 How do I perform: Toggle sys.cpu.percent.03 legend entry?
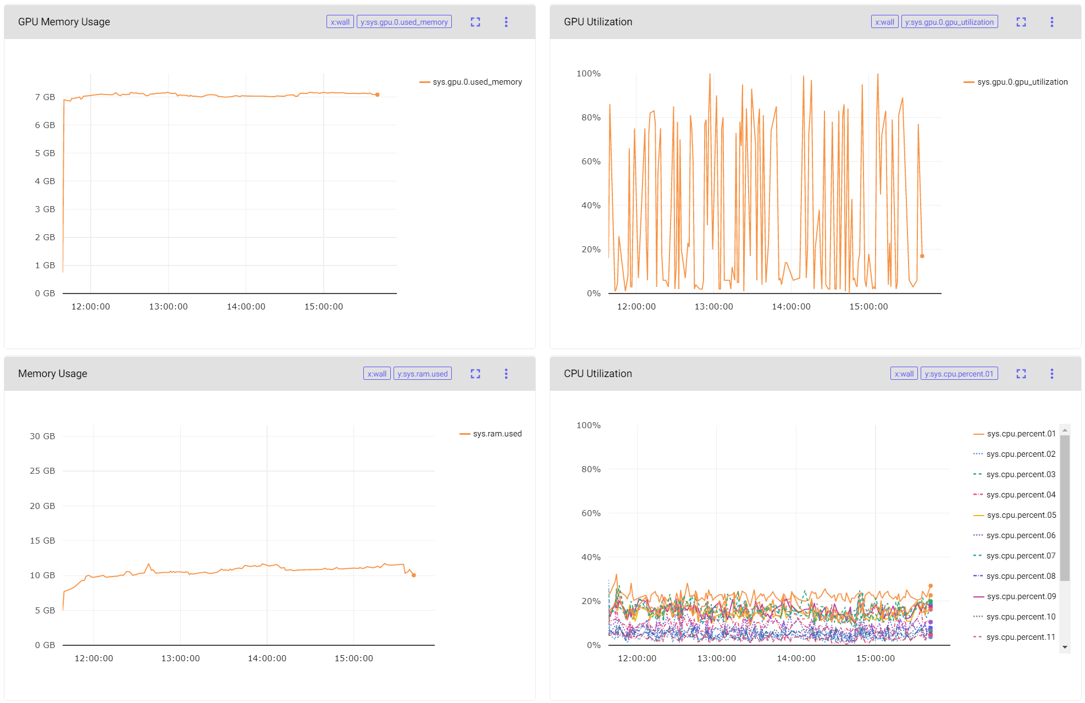coord(1015,474)
